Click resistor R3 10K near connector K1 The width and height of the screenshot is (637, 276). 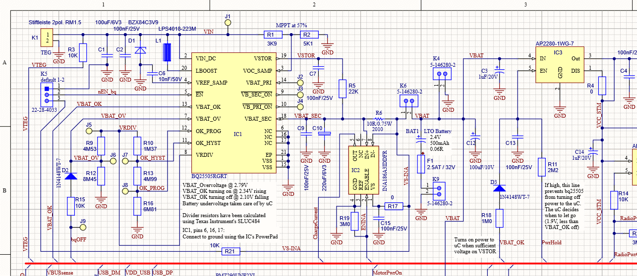point(83,52)
